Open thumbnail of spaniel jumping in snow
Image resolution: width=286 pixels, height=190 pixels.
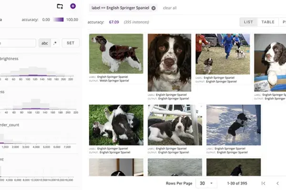(x=234, y=125)
